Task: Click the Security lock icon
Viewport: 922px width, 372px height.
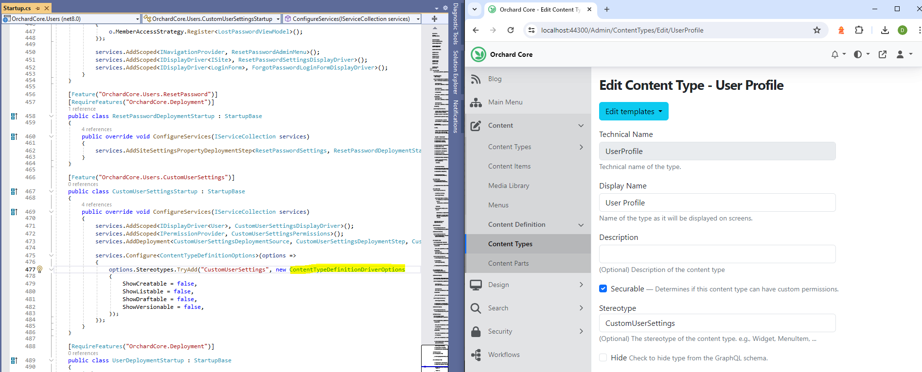Action: [476, 332]
